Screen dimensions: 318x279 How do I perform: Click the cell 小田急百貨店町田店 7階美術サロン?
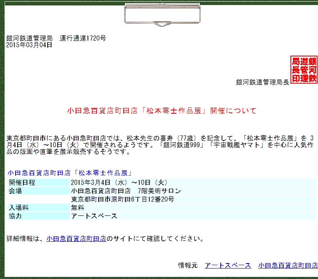193,191
